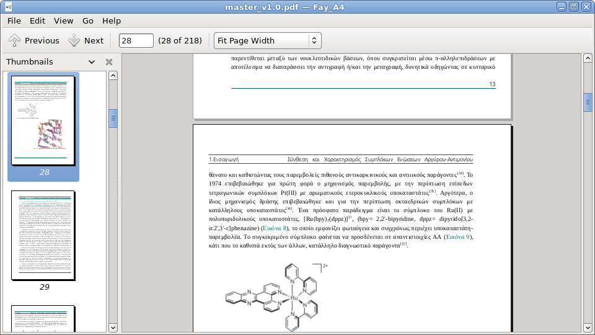The width and height of the screenshot is (595, 335).
Task: Click the Next page arrow icon
Action: [74, 41]
